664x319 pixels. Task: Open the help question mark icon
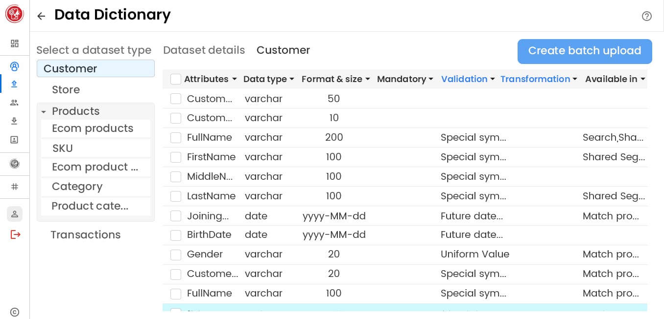point(646,16)
